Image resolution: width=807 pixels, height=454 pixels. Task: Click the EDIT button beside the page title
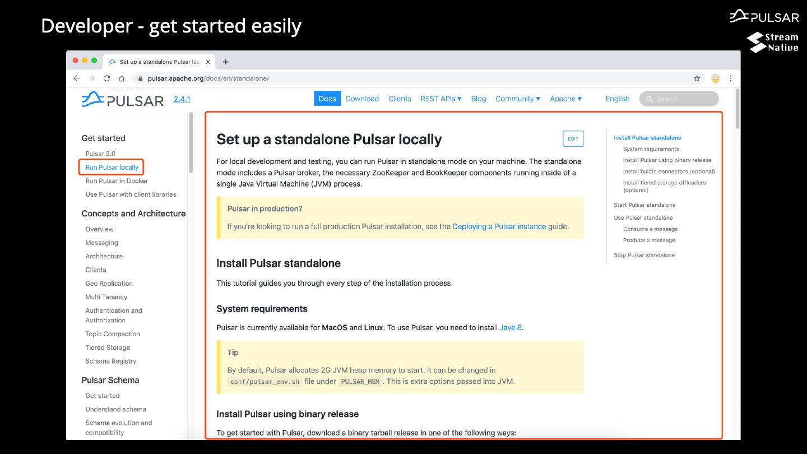click(x=573, y=139)
